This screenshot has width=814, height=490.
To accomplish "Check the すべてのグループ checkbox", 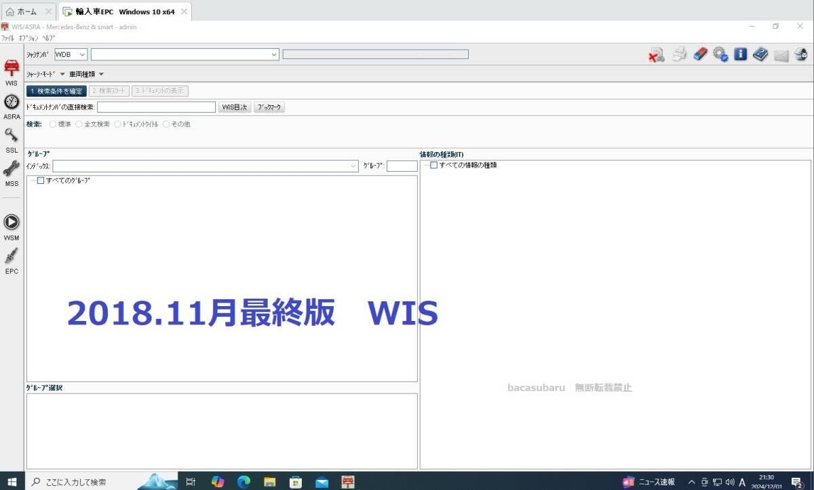I will (x=40, y=180).
